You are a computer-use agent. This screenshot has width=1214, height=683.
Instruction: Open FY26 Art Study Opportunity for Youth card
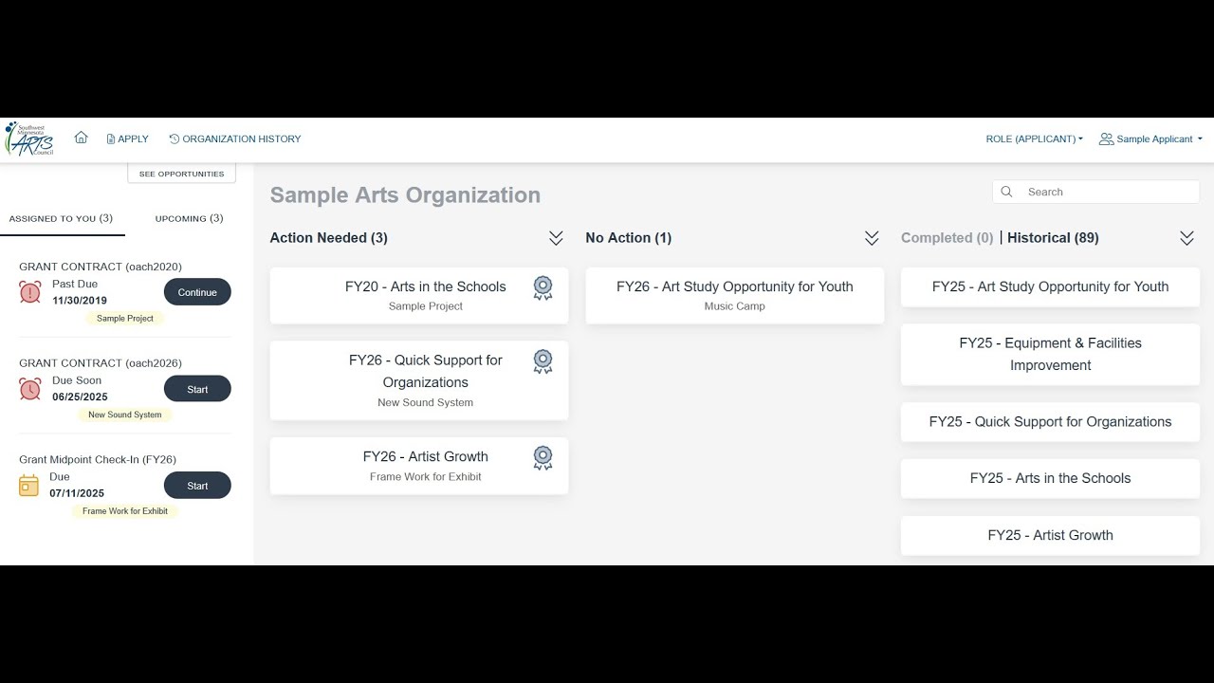pyautogui.click(x=735, y=295)
